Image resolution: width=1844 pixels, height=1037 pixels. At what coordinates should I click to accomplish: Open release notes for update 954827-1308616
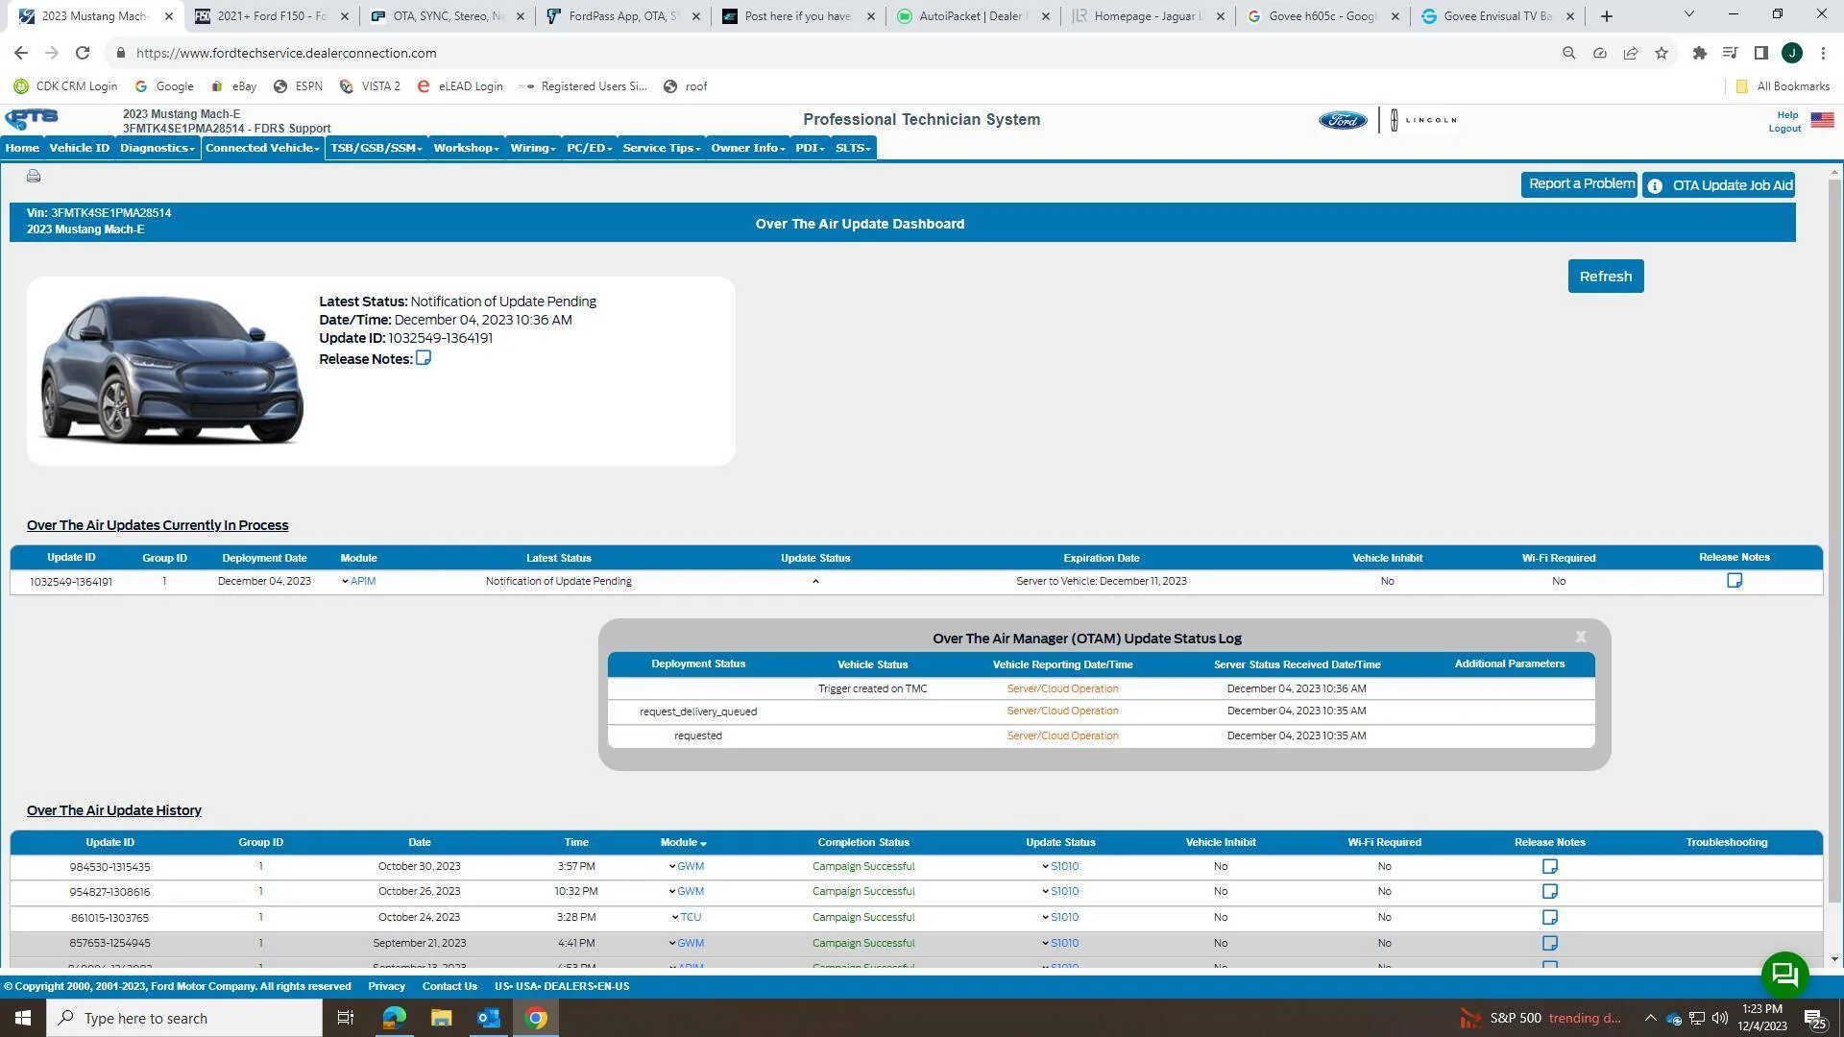pos(1550,891)
